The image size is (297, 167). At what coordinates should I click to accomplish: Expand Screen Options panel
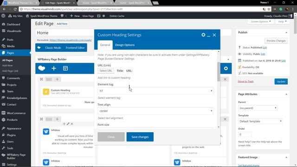tap(261, 22)
